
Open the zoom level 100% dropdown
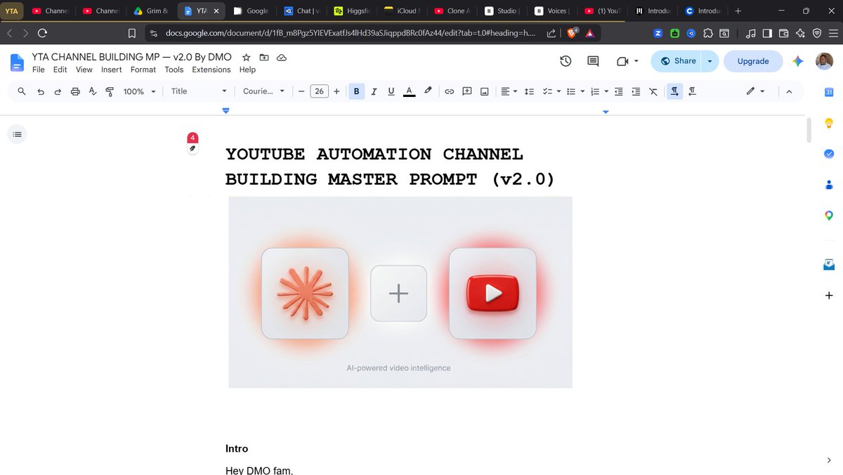click(x=139, y=91)
